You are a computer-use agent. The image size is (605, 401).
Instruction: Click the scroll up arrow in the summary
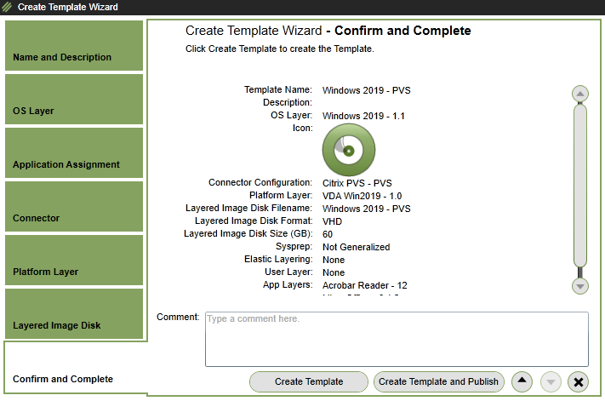click(x=580, y=94)
